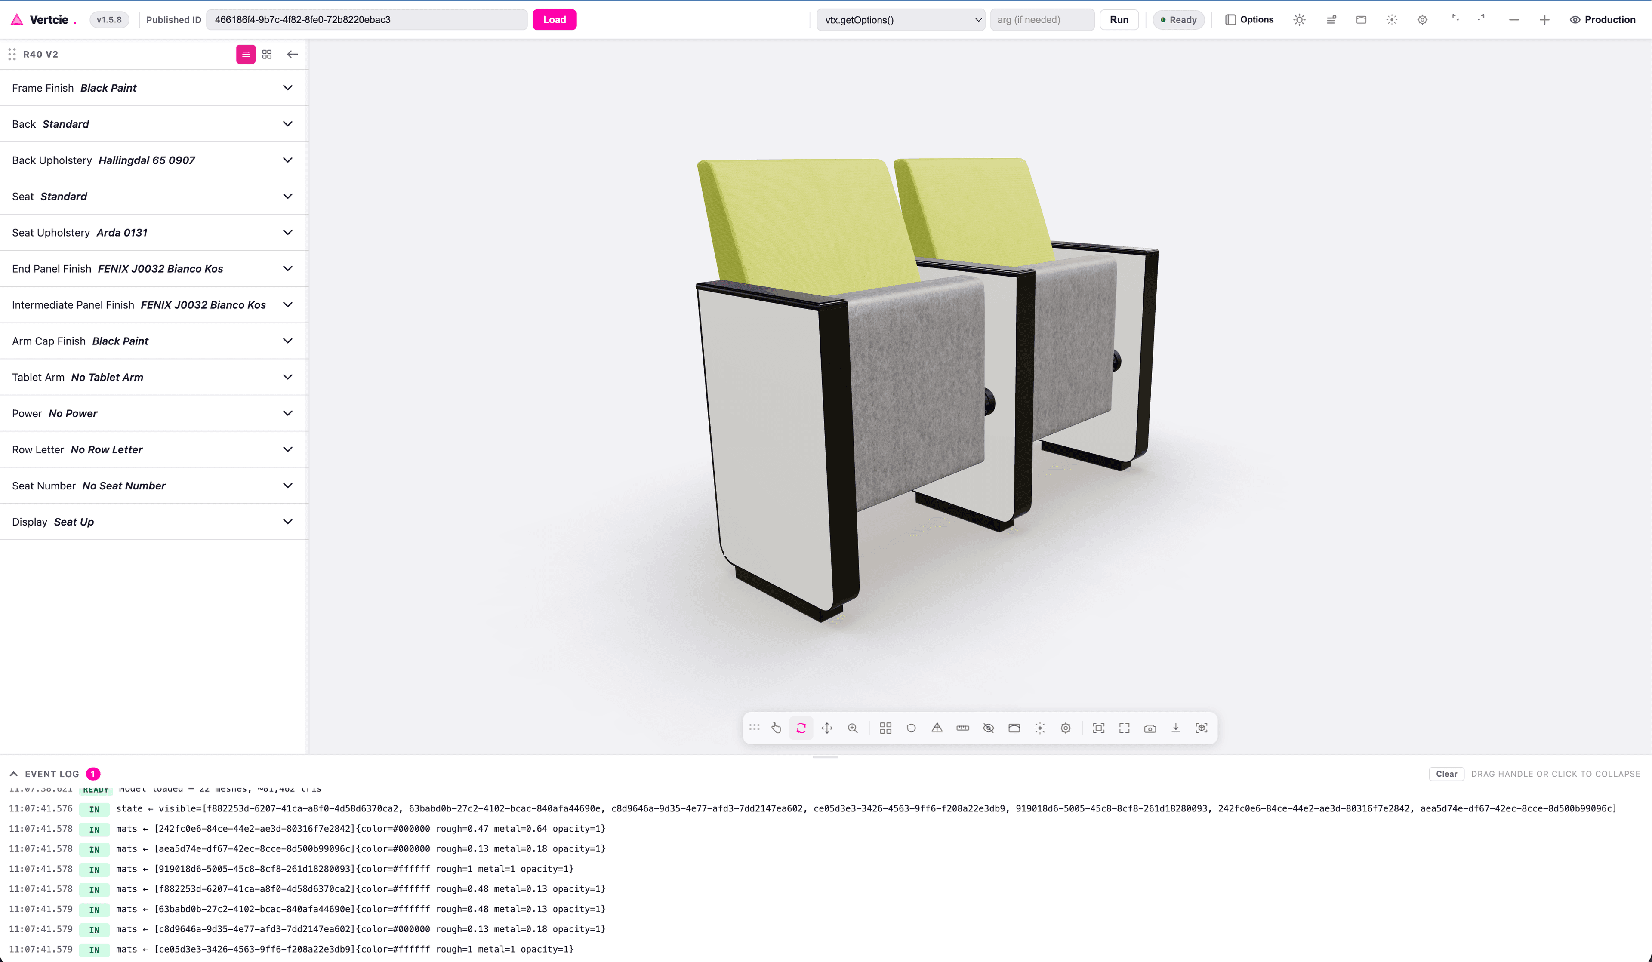Take a snapshot with the camera icon
Screen dimensions: 1652x962
tap(1150, 728)
